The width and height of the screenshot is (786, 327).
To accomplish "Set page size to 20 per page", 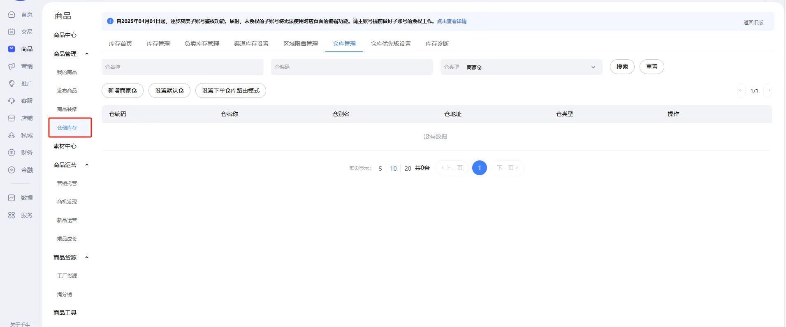I will (408, 168).
